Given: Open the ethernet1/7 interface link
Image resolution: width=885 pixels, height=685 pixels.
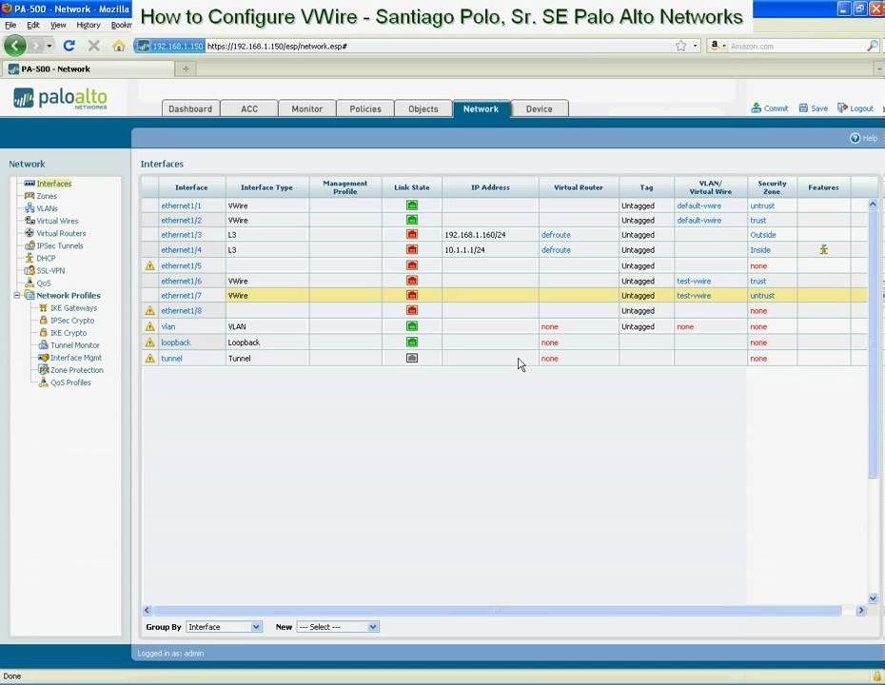Looking at the screenshot, I should pos(181,295).
